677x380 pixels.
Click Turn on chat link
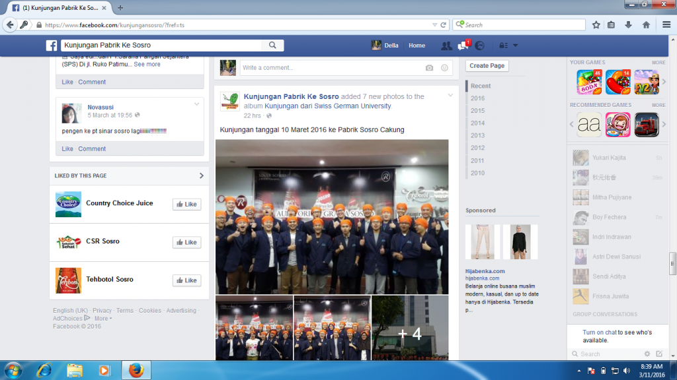599,332
